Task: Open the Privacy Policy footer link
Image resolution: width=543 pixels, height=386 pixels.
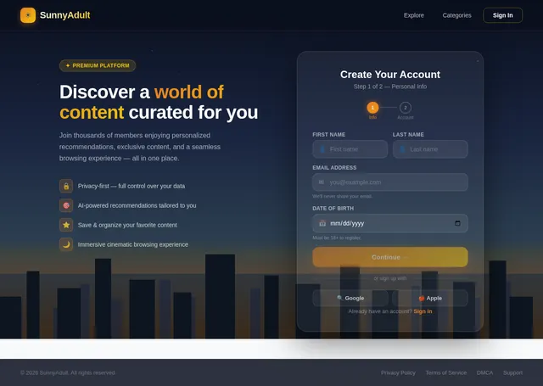Action: [398, 372]
